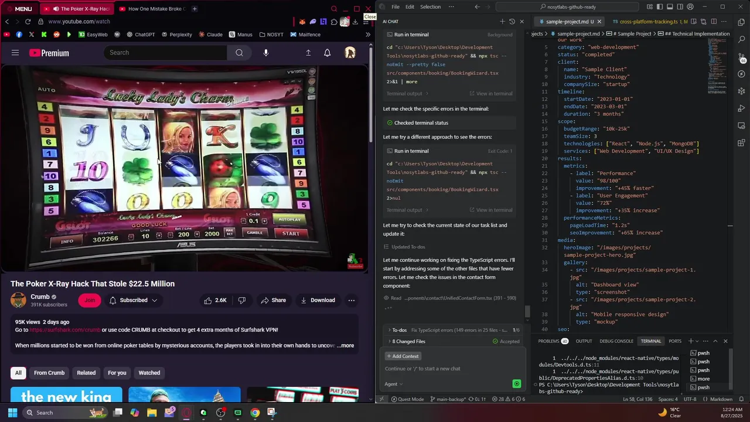
Task: Go back in the editor navigation
Action: [477, 7]
